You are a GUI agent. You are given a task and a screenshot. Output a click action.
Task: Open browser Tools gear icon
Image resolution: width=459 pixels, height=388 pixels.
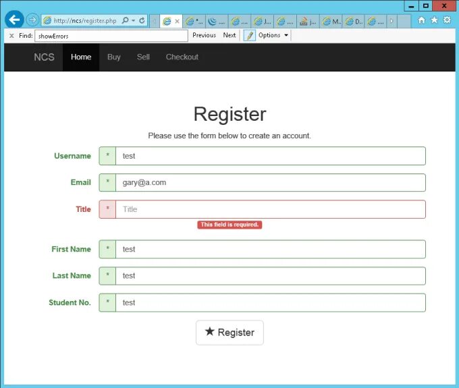(x=447, y=20)
